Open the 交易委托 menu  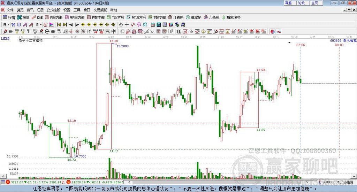[100, 10]
